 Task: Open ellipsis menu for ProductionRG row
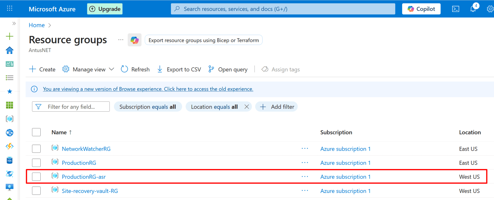tap(305, 163)
